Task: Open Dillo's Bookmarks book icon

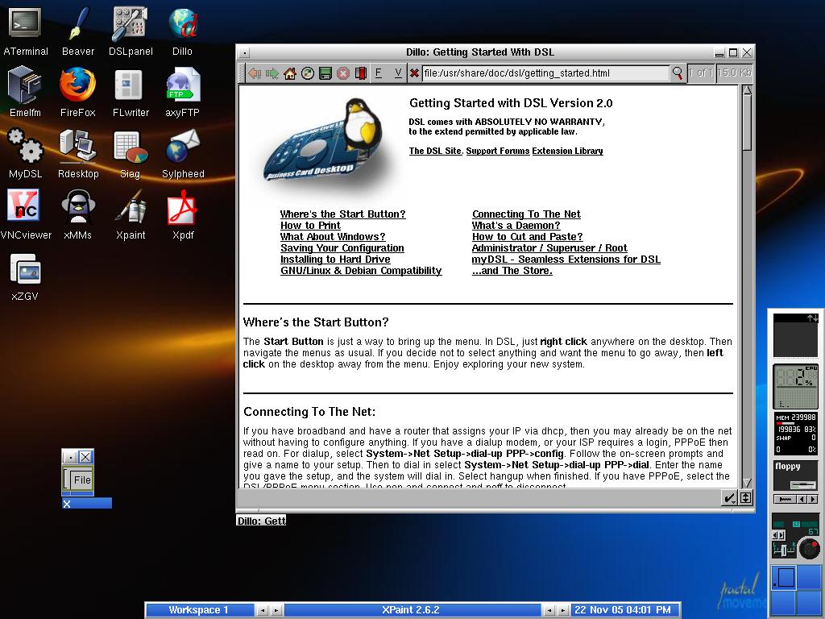Action: 360,73
